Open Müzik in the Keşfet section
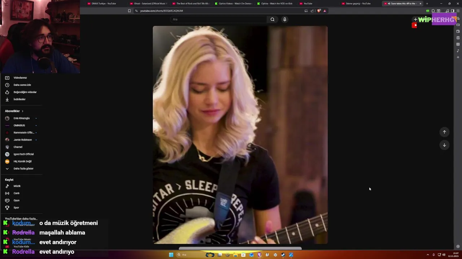The width and height of the screenshot is (462, 259). pos(17,186)
